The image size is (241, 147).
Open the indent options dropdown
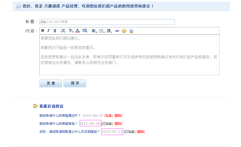[109, 31]
